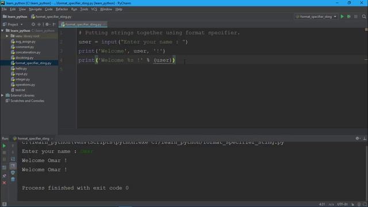Open UTF-8 encoding selector in status bar
The height and width of the screenshot is (207, 368).
coord(343,205)
